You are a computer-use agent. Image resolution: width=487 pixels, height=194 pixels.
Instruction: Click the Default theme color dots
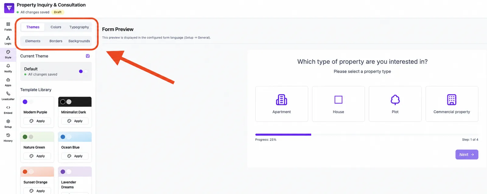83,72
